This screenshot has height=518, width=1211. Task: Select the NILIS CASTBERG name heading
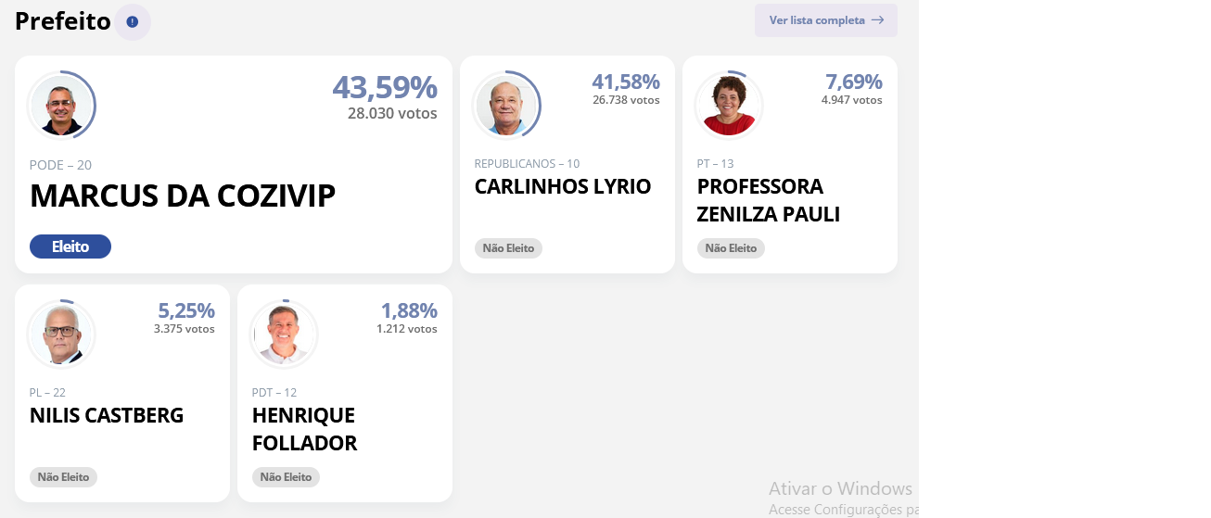pyautogui.click(x=107, y=415)
